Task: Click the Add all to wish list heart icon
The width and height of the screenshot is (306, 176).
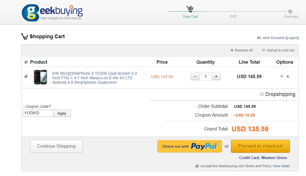Action: pos(264,50)
